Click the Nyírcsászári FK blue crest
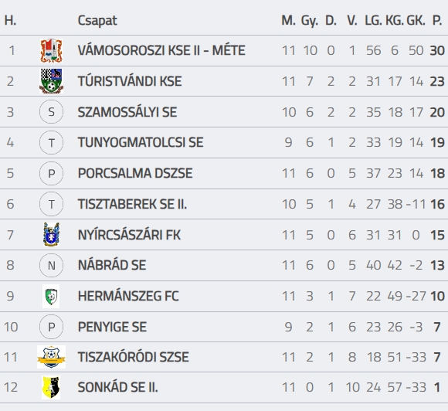Image resolution: width=448 pixels, height=411 pixels. point(51,235)
